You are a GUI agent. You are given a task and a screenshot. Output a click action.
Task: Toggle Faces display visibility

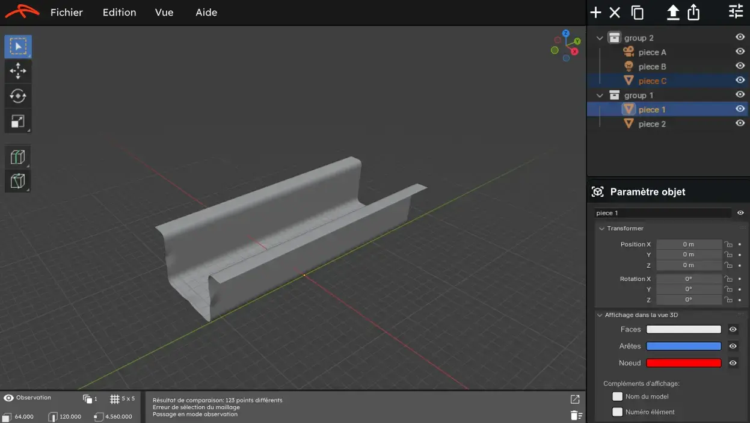pos(733,329)
